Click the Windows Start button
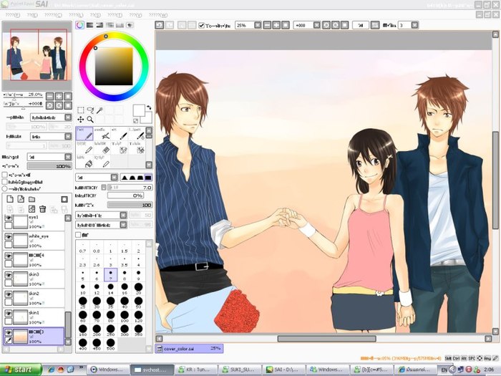Viewport: 501px width, 376px height. click(21, 370)
